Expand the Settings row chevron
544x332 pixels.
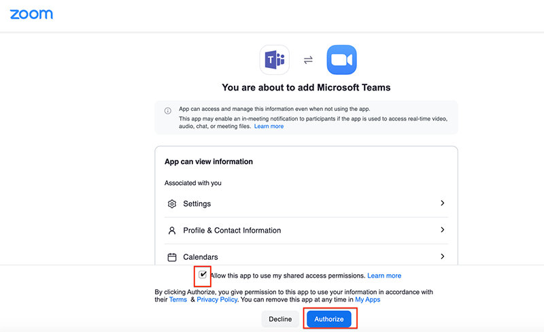coord(443,203)
